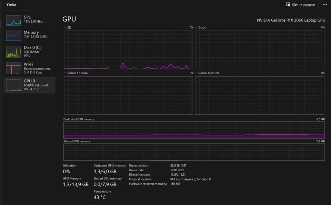Open the Wi-Fi network graph thumbnail
Image resolution: width=331 pixels, height=205 pixels.
point(13,68)
